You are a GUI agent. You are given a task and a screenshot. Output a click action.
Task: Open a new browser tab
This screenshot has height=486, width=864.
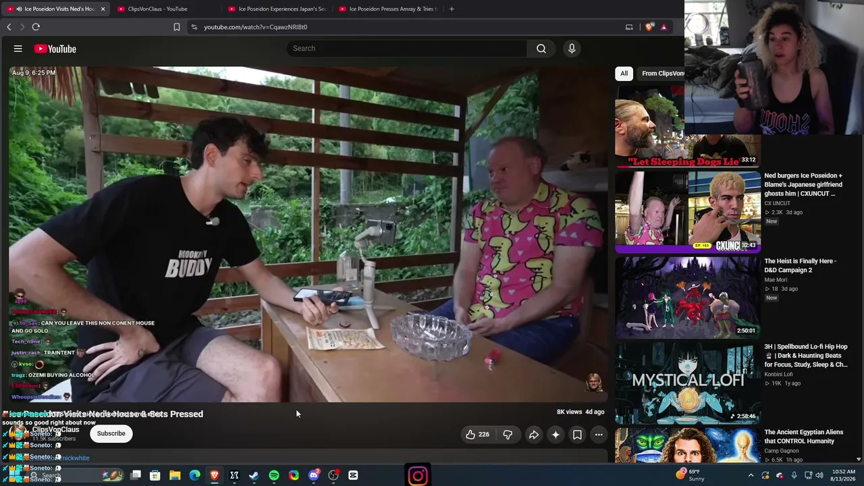[x=452, y=9]
